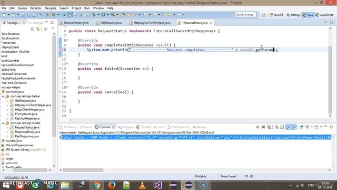
Task: Select pom.xml in Package Explorer
Action: point(12,163)
